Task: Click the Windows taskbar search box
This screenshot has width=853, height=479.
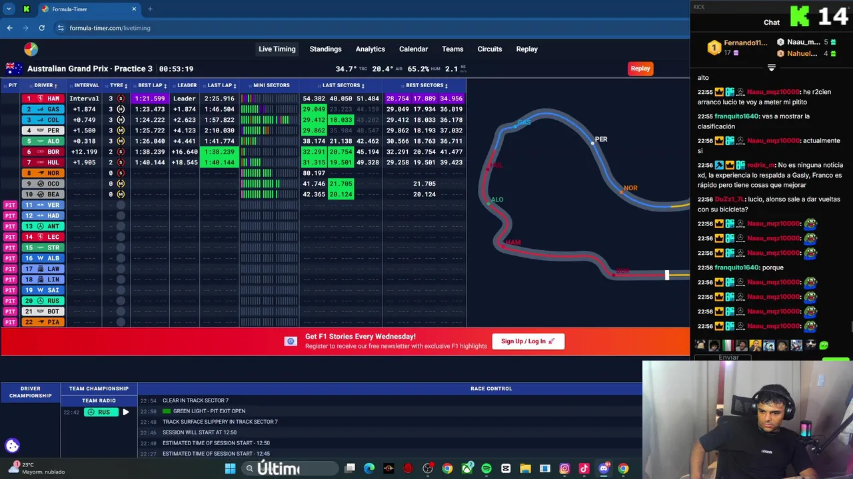Action: click(290, 468)
